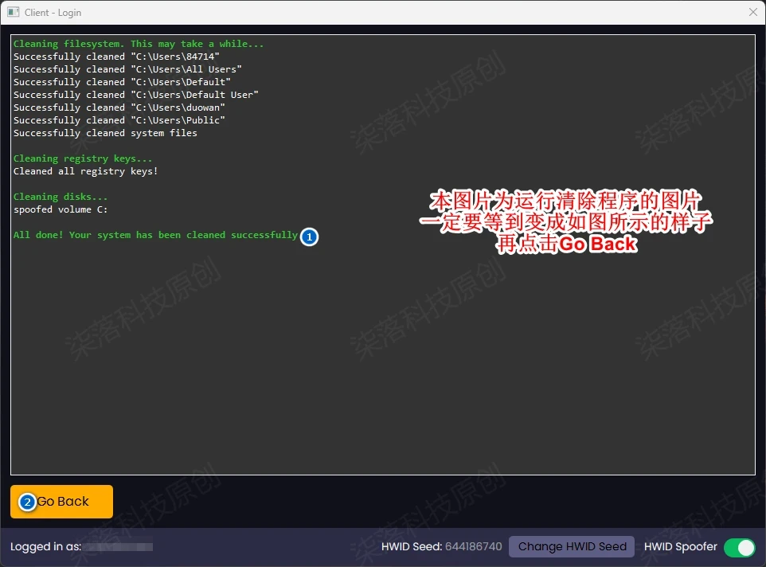Image resolution: width=766 pixels, height=567 pixels.
Task: Click the "Cleaning registry keys..." heading
Action: pos(83,158)
